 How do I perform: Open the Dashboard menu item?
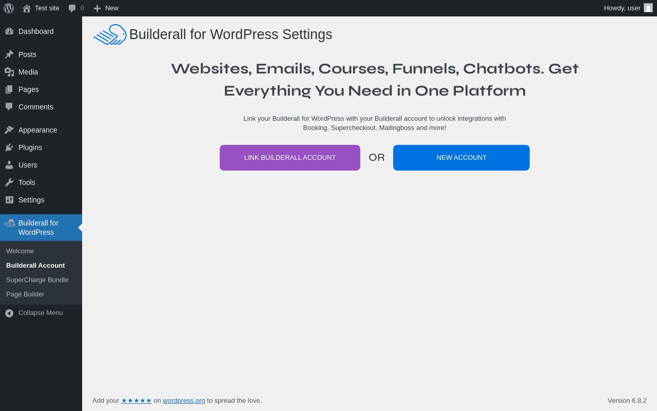41,31
